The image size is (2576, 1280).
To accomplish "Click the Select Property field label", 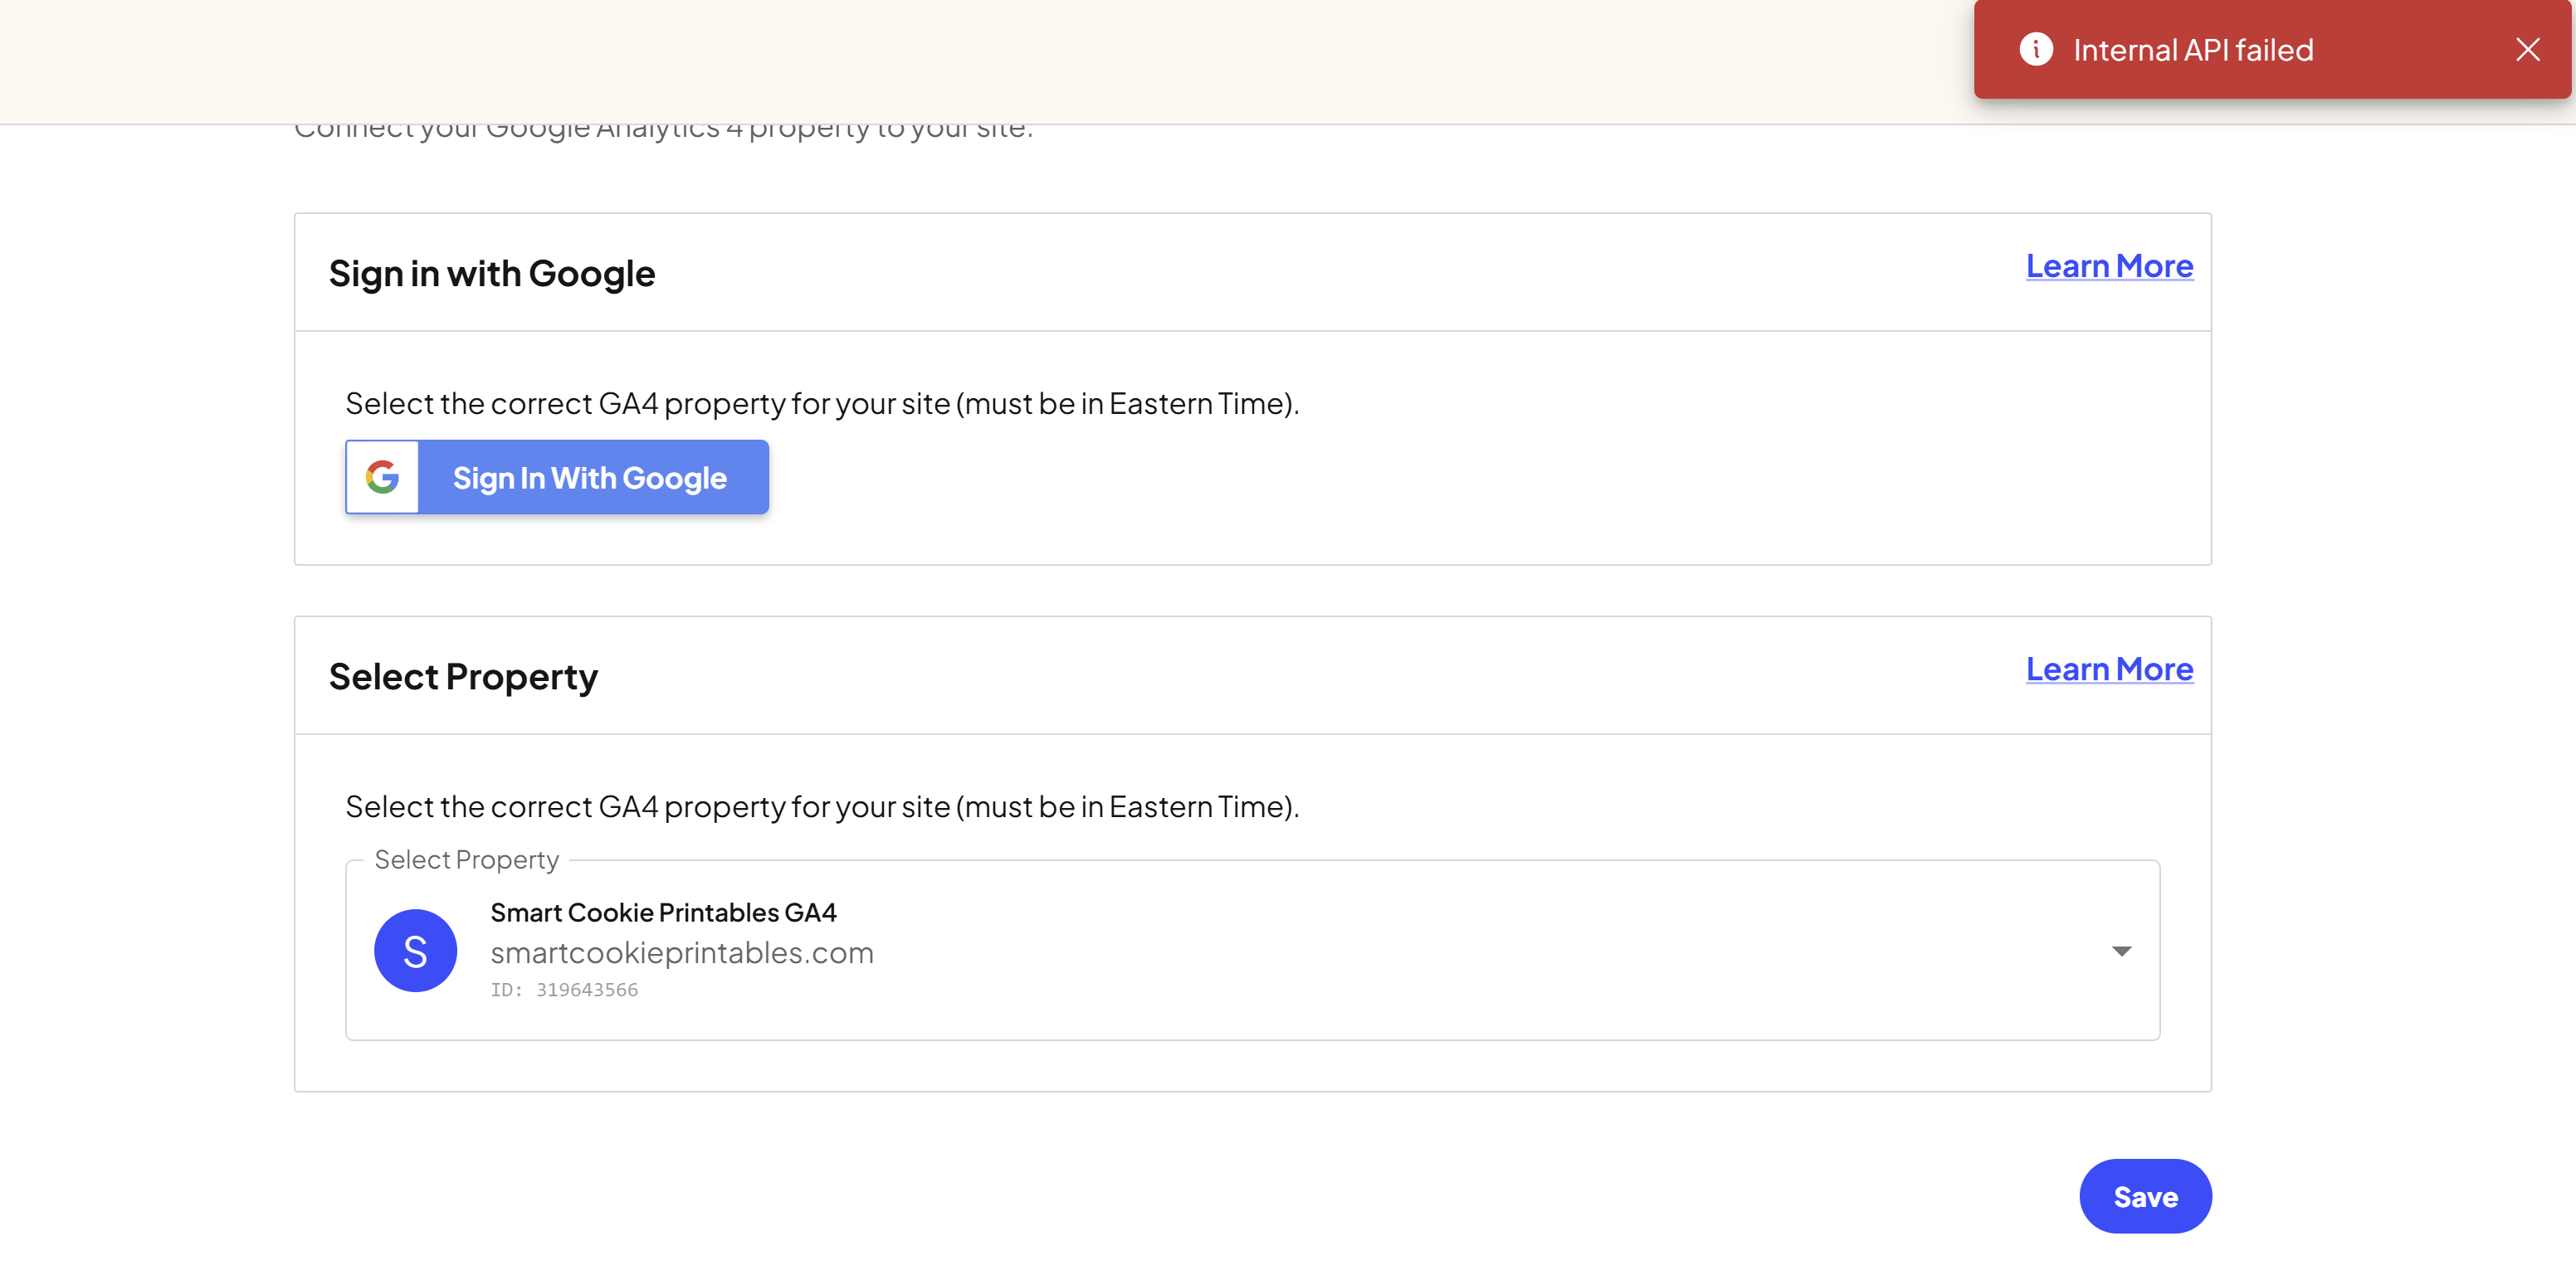I will pos(466,859).
